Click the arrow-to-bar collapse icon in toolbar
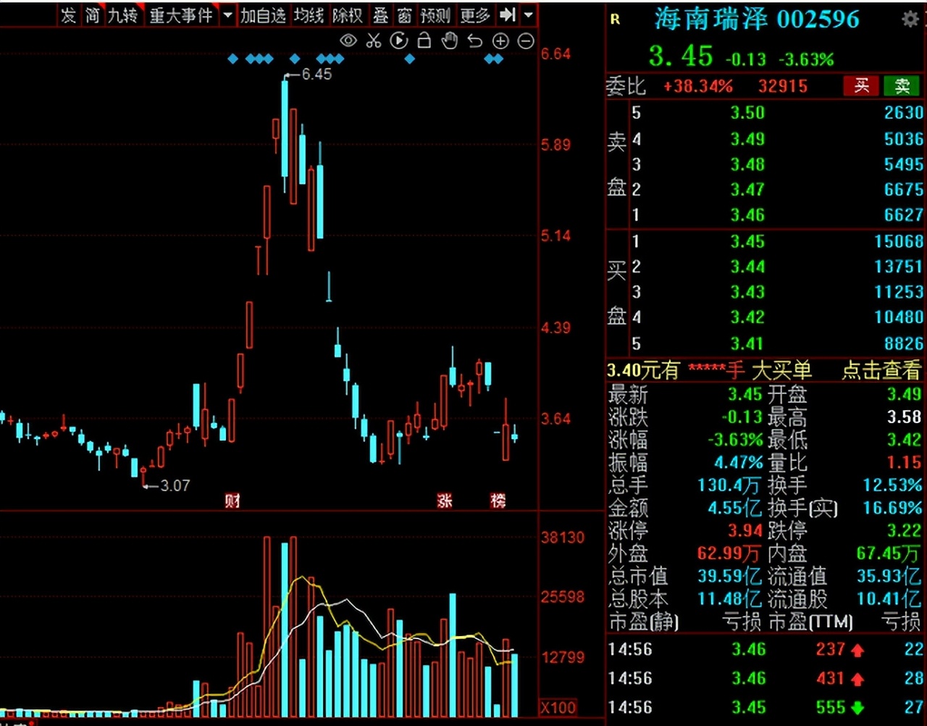Screen dimensions: 927x726 (x=508, y=14)
